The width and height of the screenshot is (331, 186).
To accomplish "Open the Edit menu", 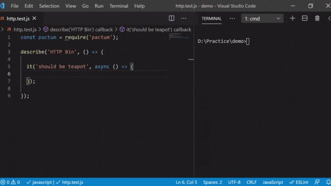I will [28, 6].
